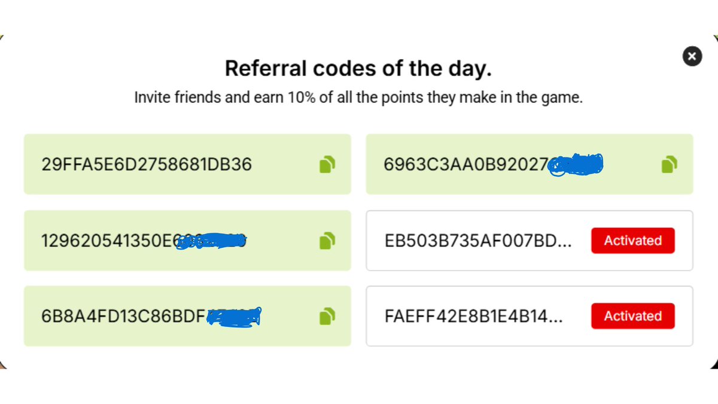Close the referral codes dialog
718x404 pixels.
(692, 56)
